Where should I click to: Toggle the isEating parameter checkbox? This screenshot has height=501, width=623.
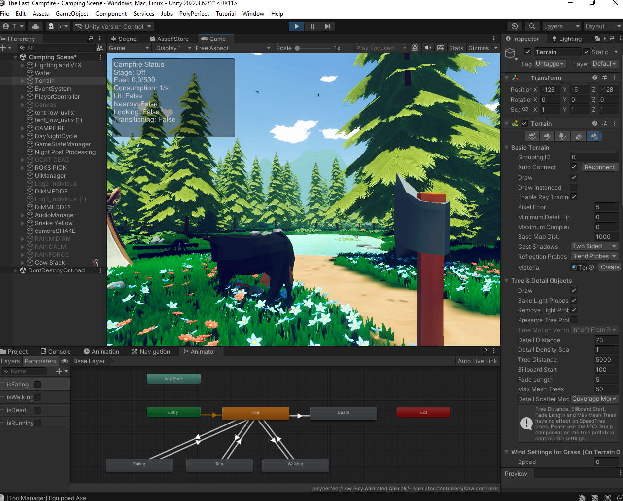pyautogui.click(x=37, y=385)
